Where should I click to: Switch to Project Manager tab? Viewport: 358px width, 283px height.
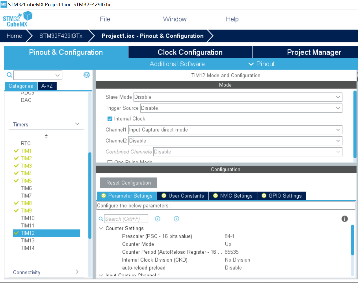tap(305, 52)
